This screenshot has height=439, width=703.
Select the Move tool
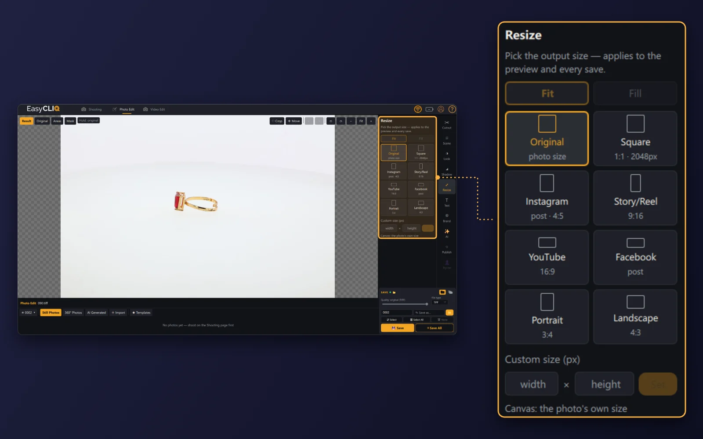[x=294, y=121]
